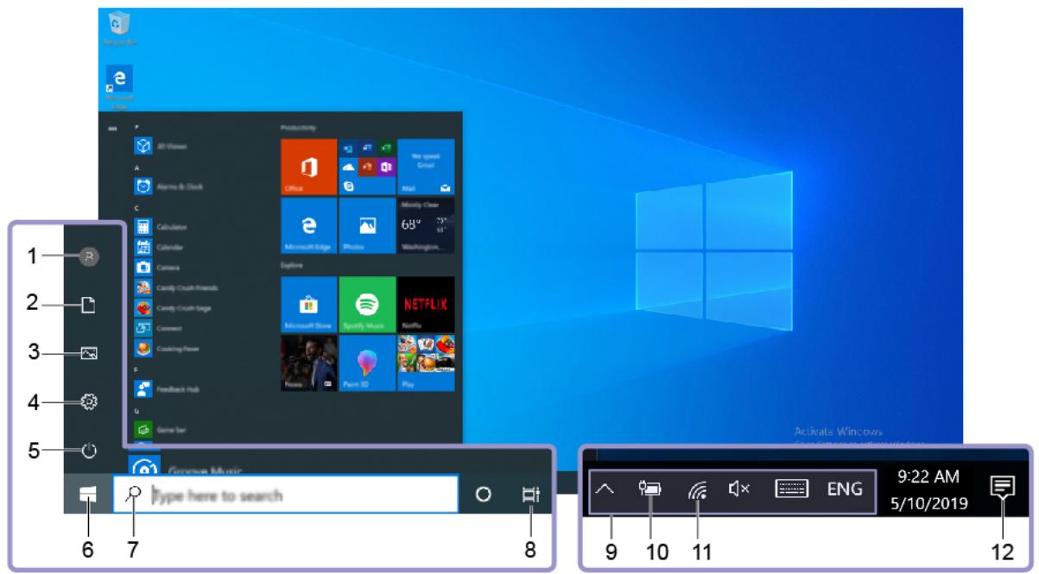The image size is (1039, 574).
Task: Open the user account icon in Start rail
Action: (x=88, y=255)
